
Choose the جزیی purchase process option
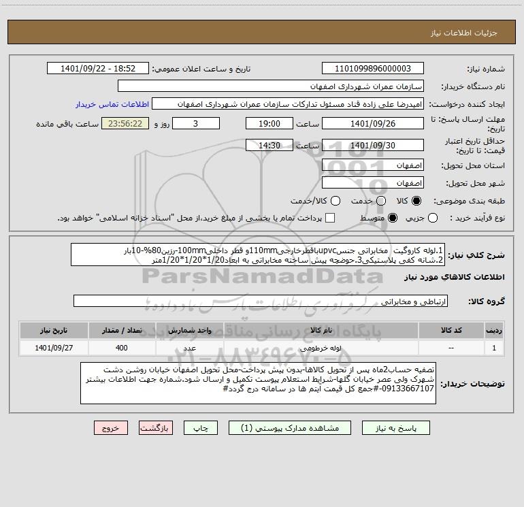pyautogui.click(x=432, y=218)
